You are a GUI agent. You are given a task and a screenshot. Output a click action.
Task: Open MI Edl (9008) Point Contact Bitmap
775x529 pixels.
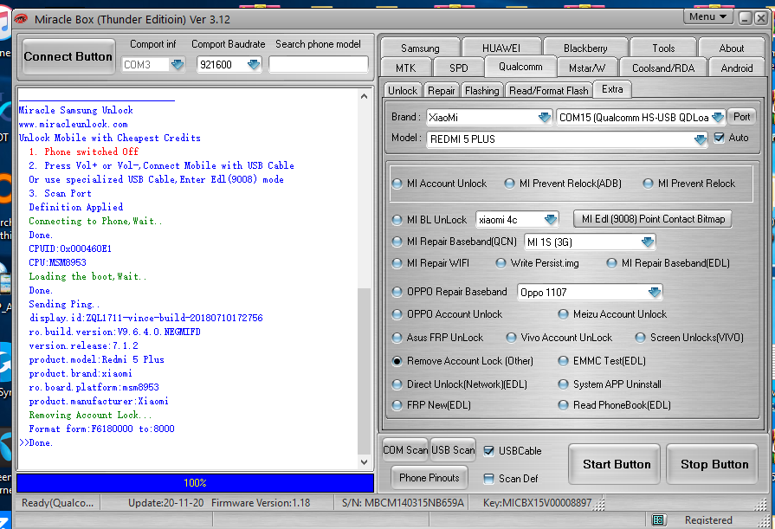[653, 219]
